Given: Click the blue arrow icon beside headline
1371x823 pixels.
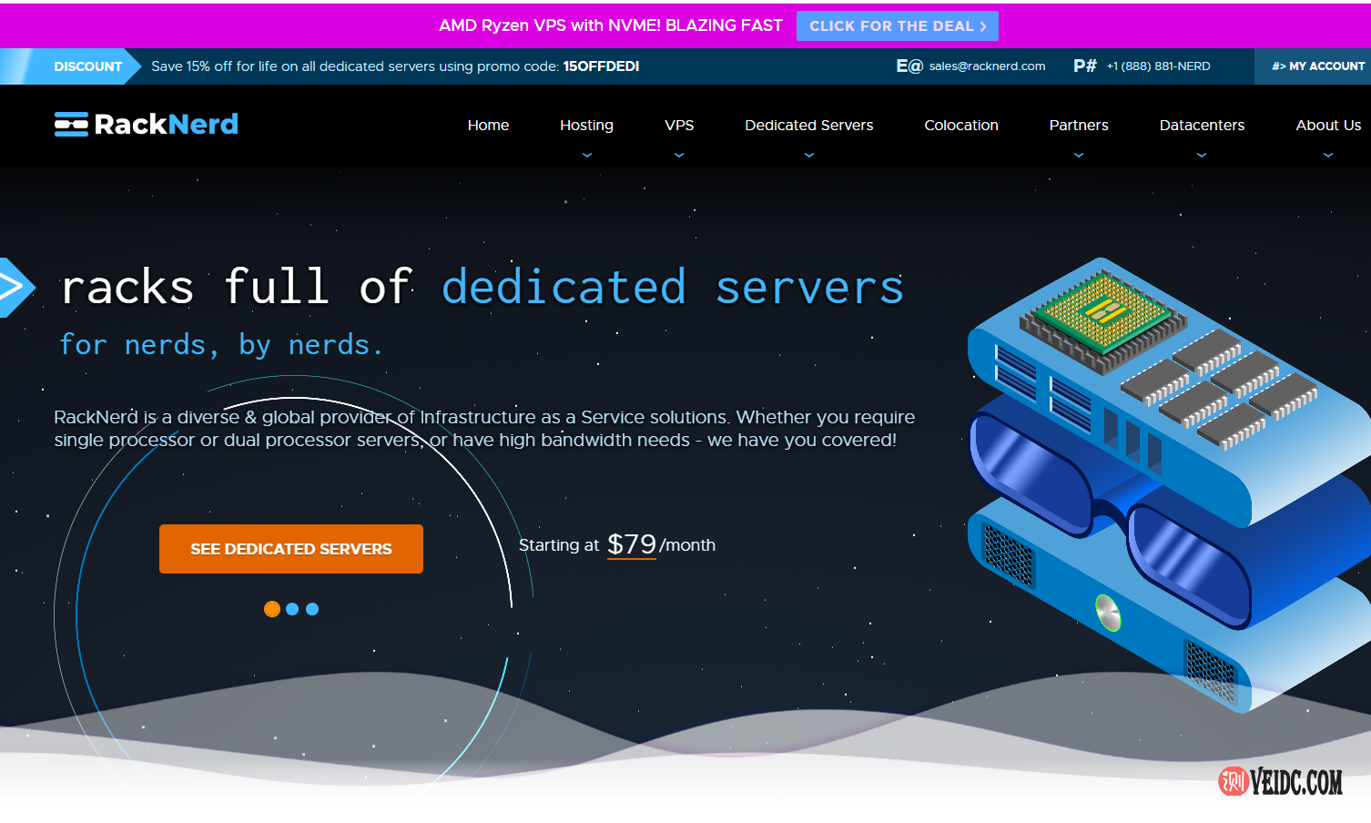Looking at the screenshot, I should (x=15, y=288).
